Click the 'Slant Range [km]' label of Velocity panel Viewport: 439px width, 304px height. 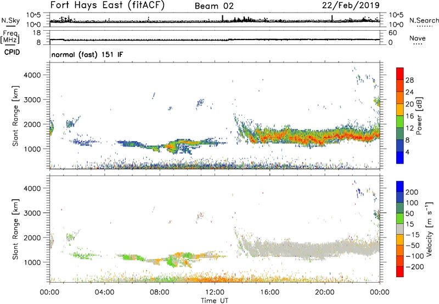point(15,229)
